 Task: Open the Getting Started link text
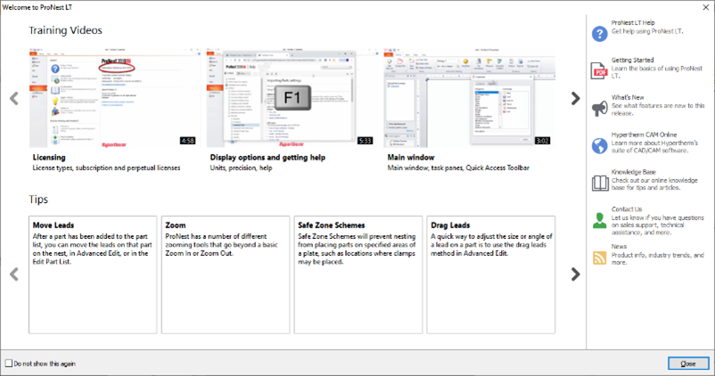(632, 61)
